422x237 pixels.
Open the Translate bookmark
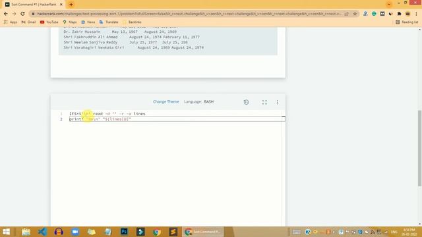pos(109,22)
